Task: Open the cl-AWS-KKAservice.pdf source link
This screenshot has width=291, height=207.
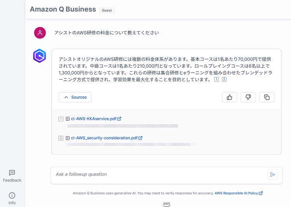Action: click(x=94, y=119)
